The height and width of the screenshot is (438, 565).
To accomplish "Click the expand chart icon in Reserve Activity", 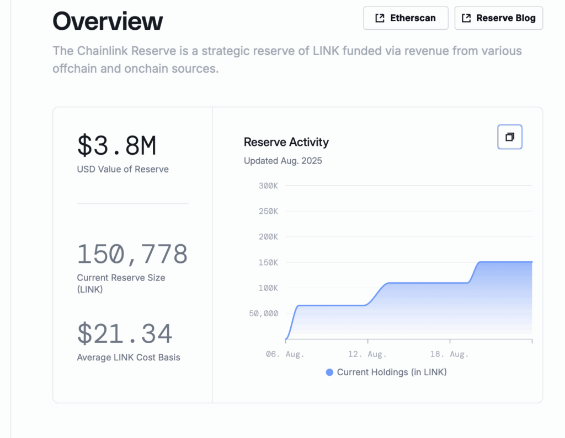I will coord(510,137).
